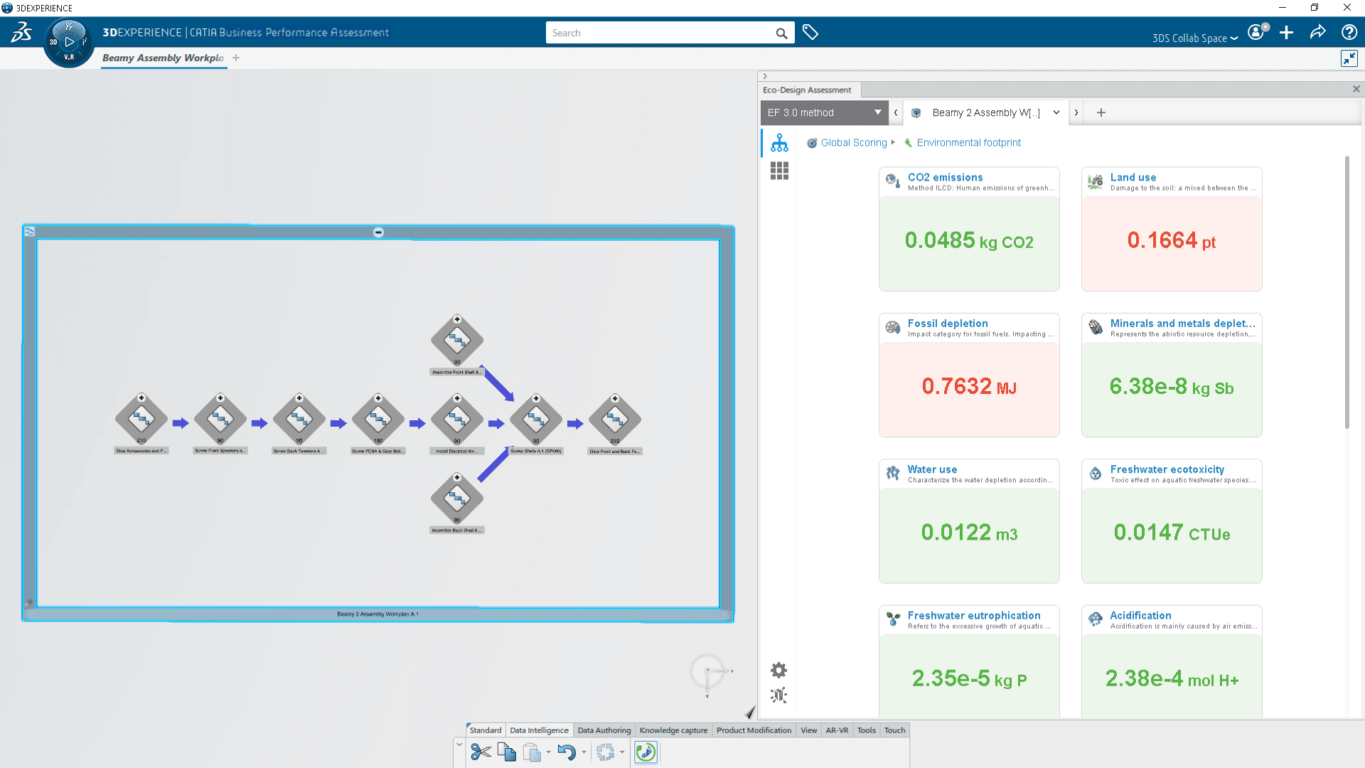Click the left navigation chevron arrow
Viewport: 1365px width, 768px height.
coord(895,112)
